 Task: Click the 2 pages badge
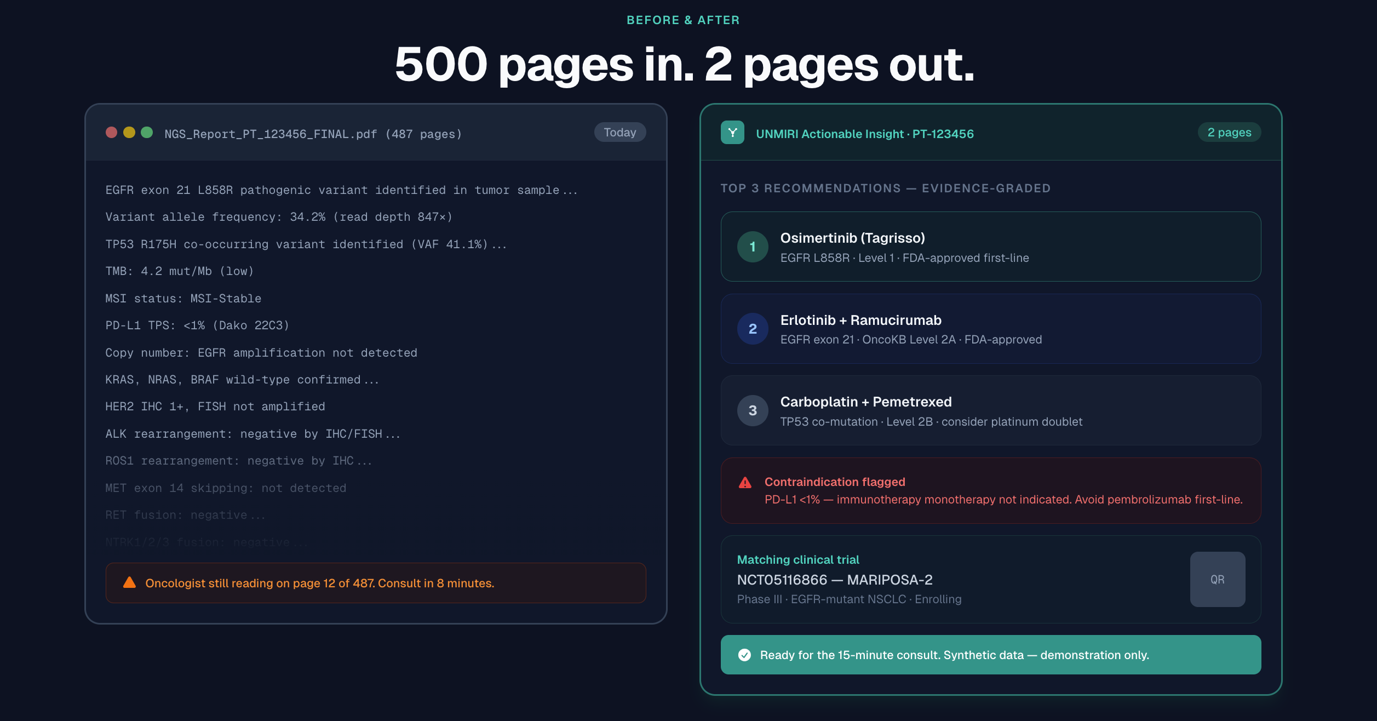tap(1229, 133)
